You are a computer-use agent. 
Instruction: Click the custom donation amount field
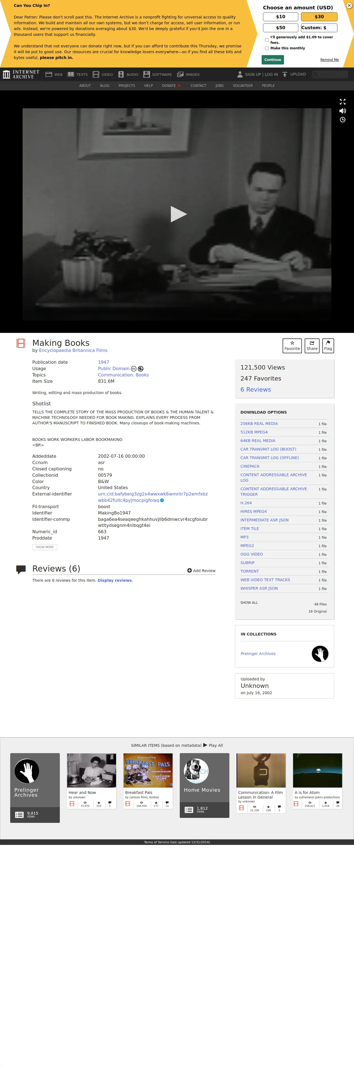click(x=332, y=28)
